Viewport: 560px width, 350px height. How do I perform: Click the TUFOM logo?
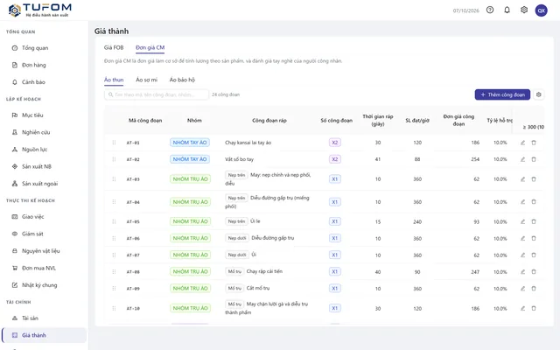tap(40, 10)
